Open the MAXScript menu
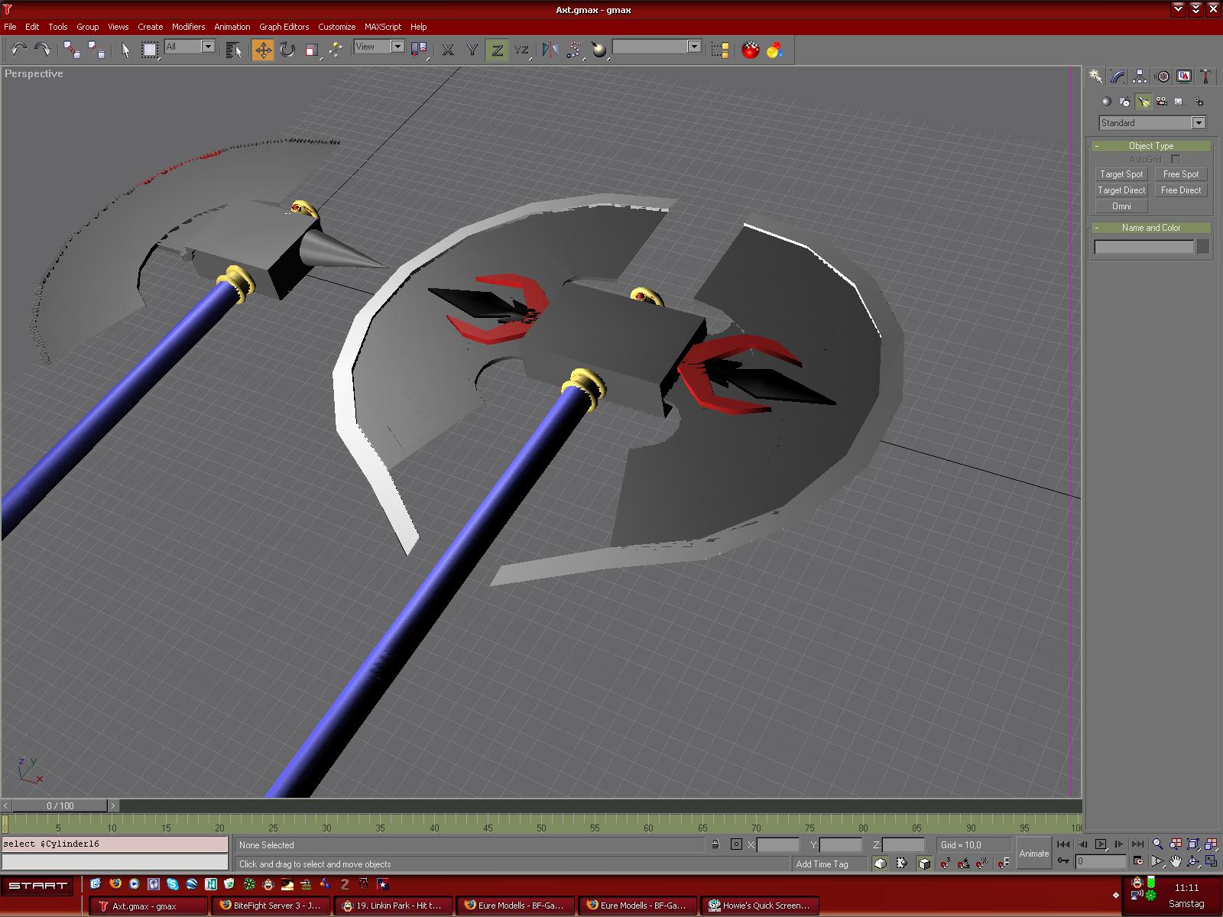 tap(382, 27)
